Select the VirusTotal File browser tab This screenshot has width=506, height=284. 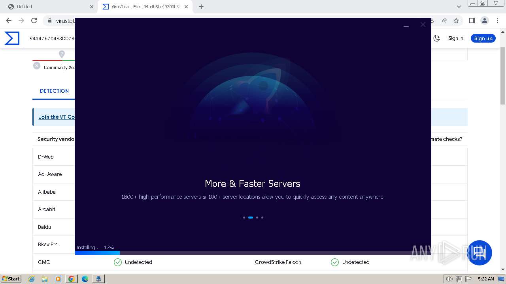click(x=146, y=7)
